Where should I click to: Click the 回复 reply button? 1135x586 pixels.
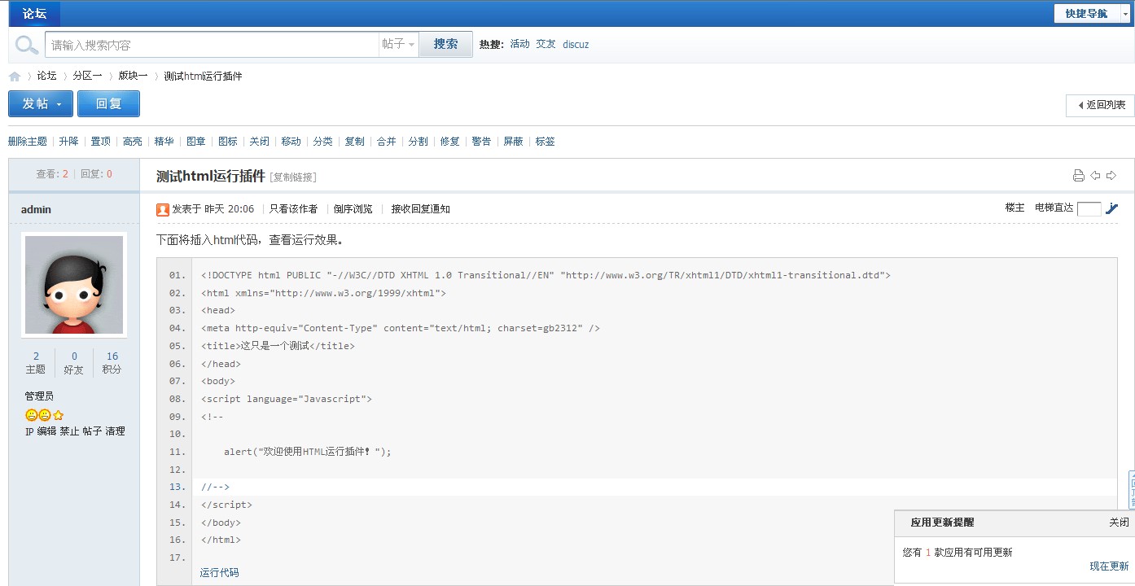point(108,103)
